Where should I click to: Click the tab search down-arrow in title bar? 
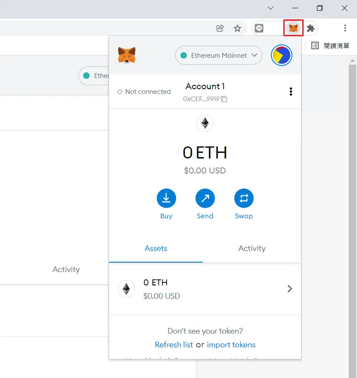271,8
